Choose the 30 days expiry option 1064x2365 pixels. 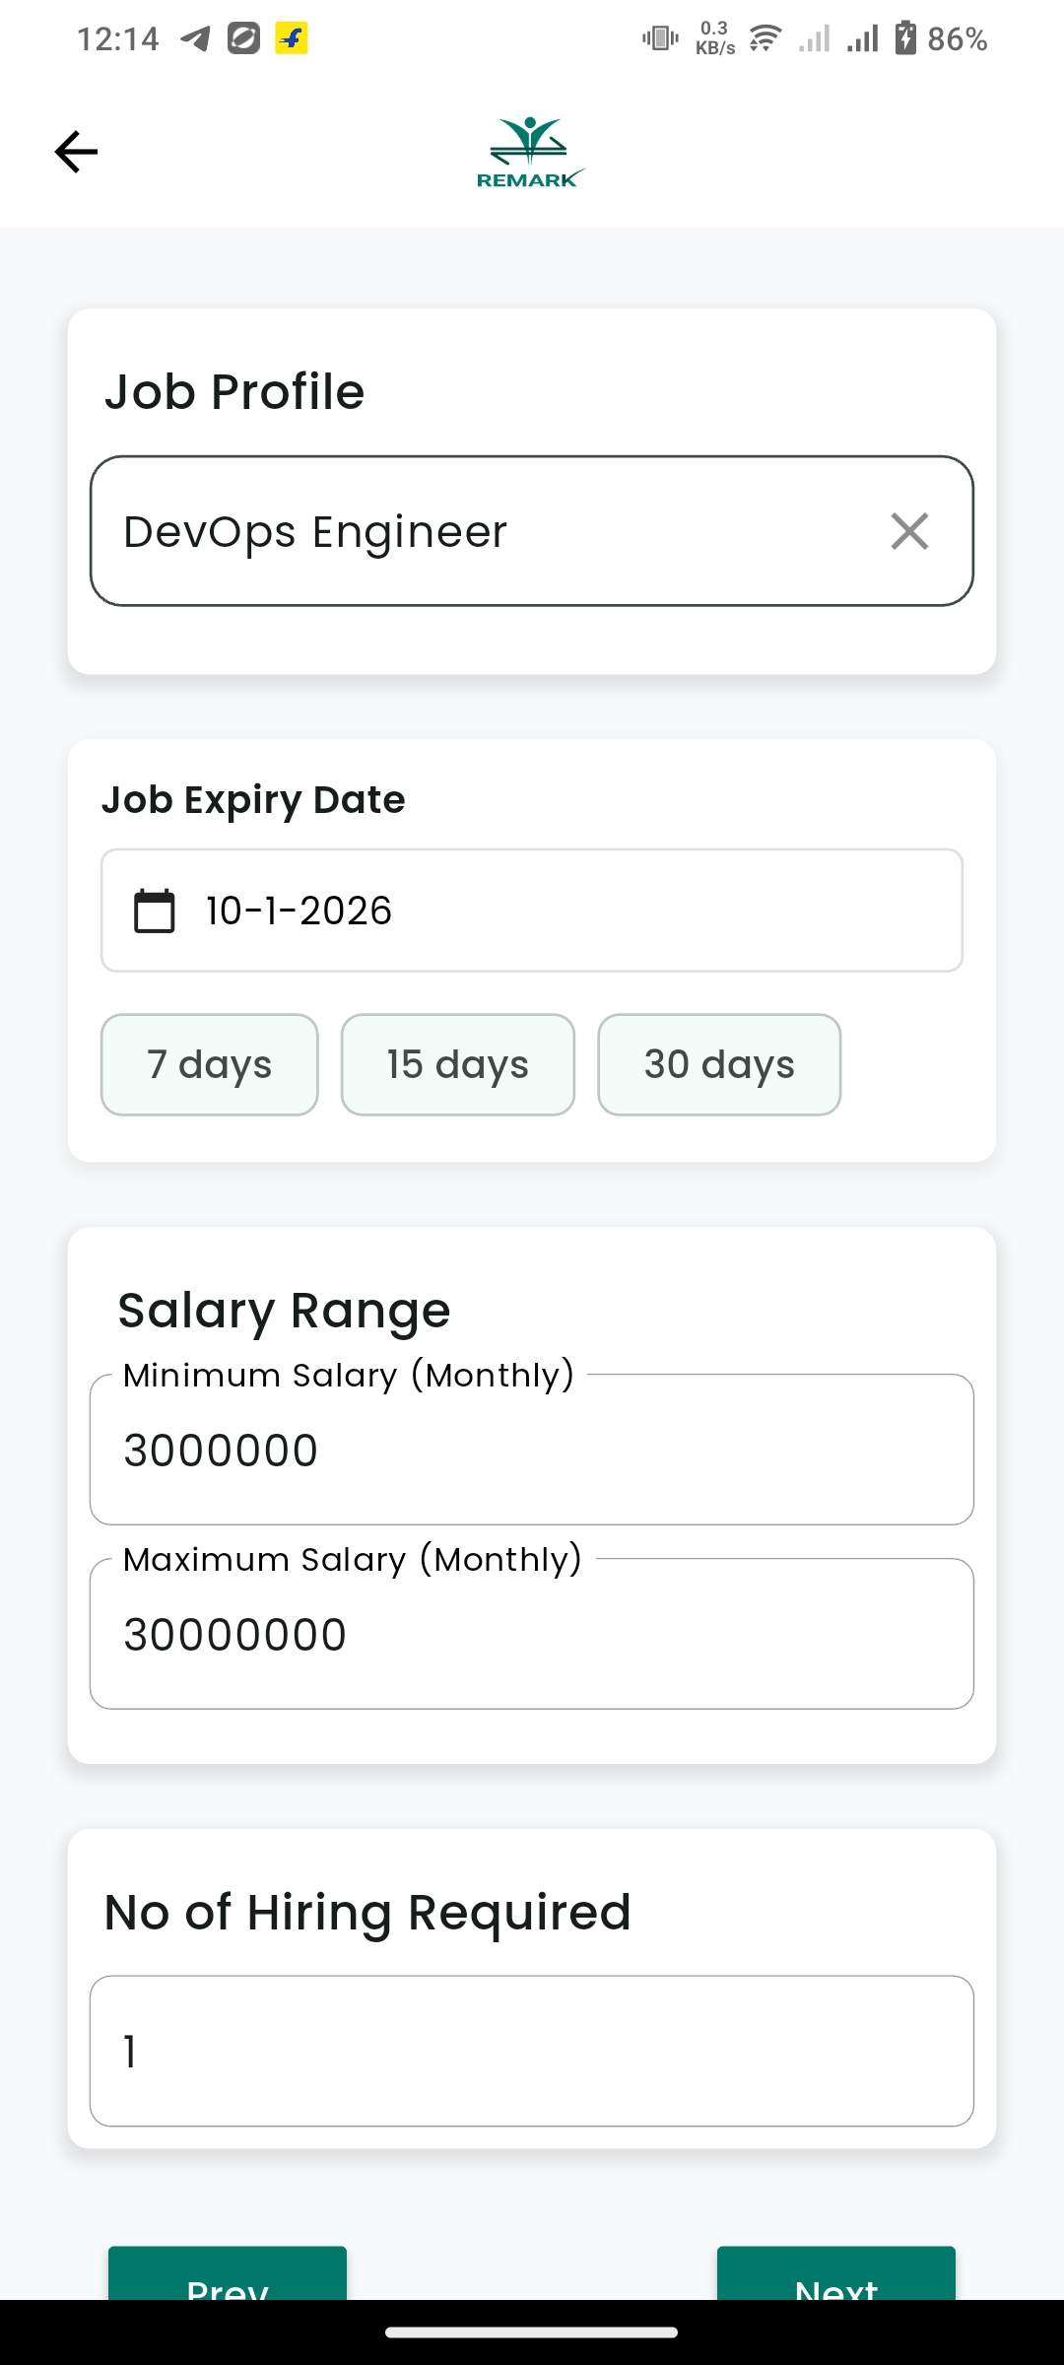point(719,1064)
